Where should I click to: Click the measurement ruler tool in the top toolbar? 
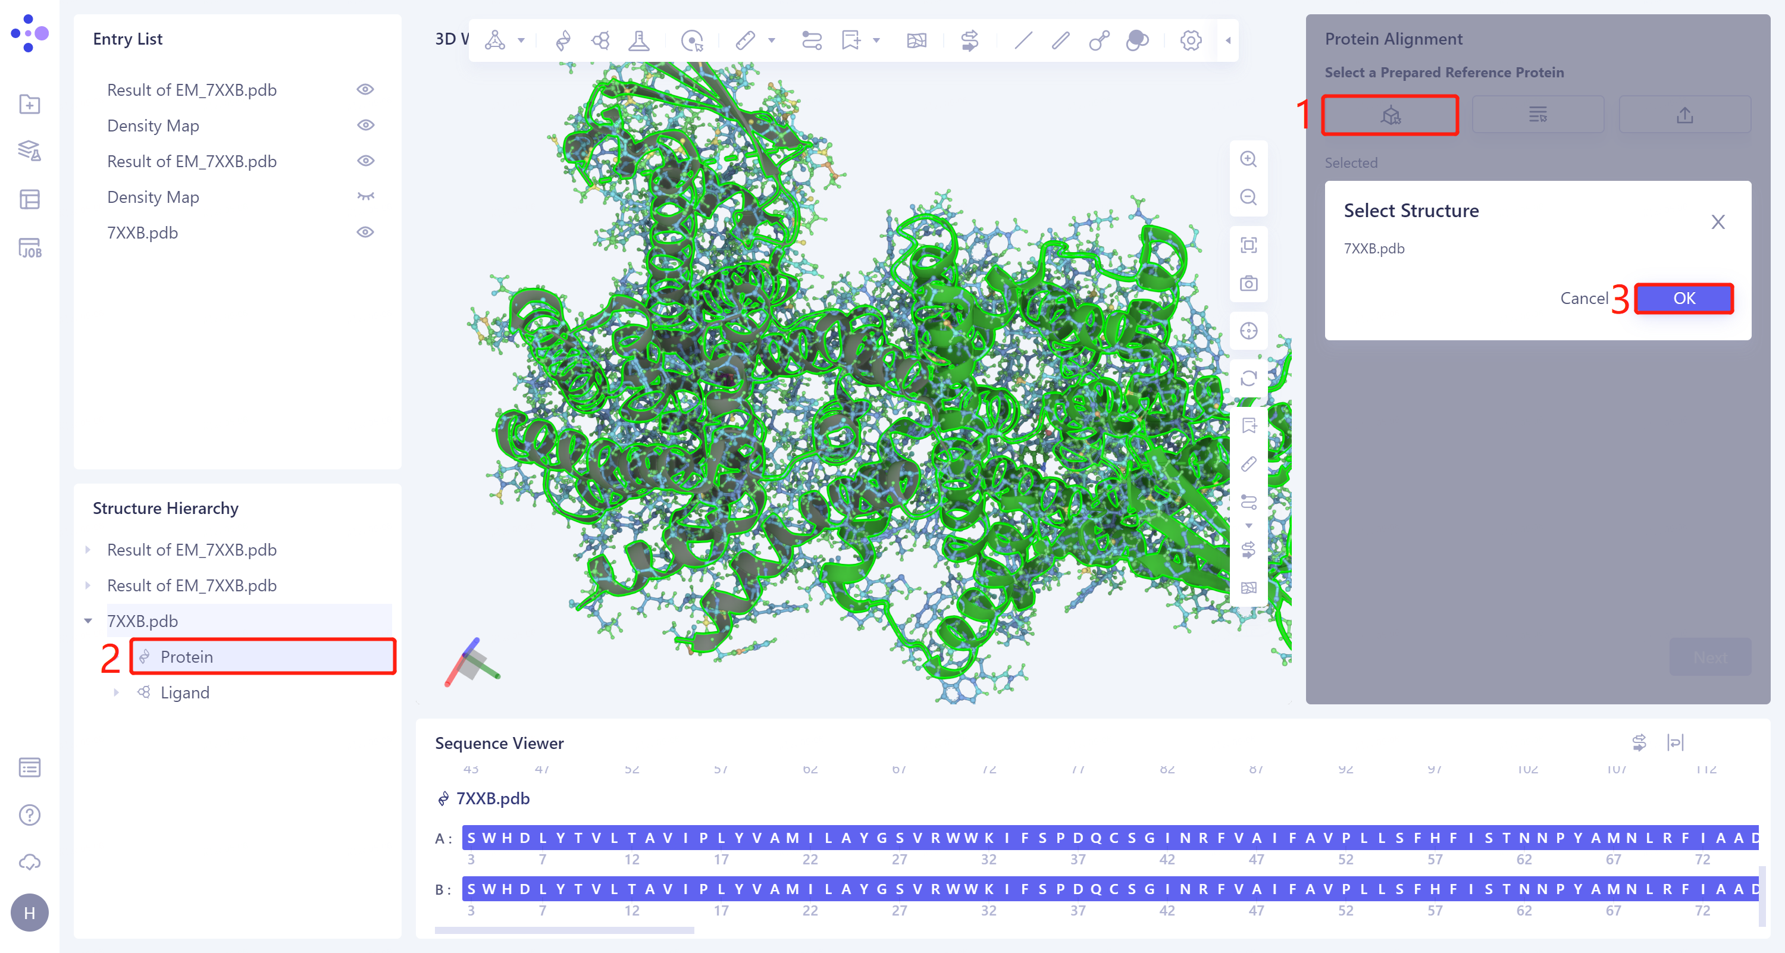(745, 40)
